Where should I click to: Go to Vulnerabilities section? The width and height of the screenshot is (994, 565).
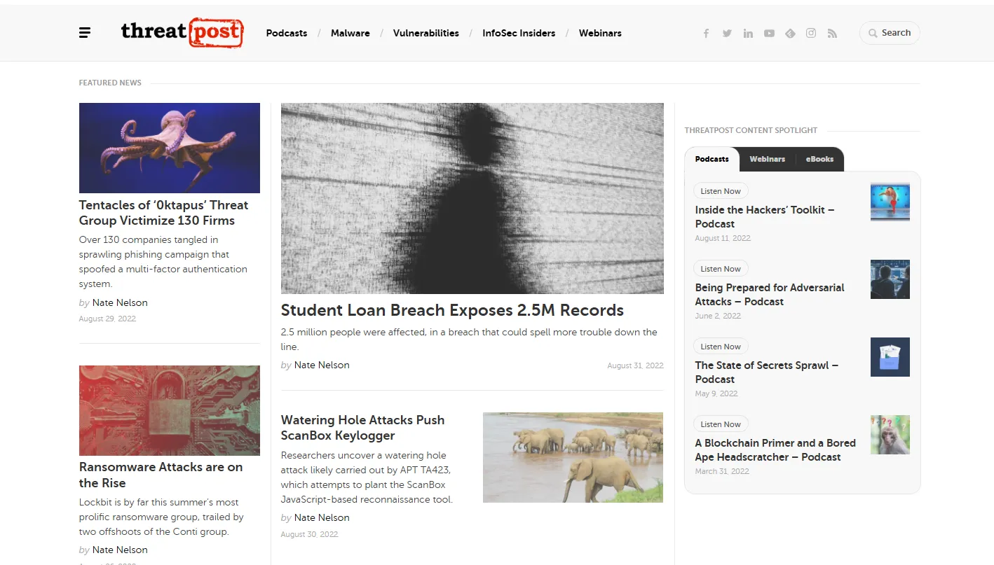coord(426,33)
